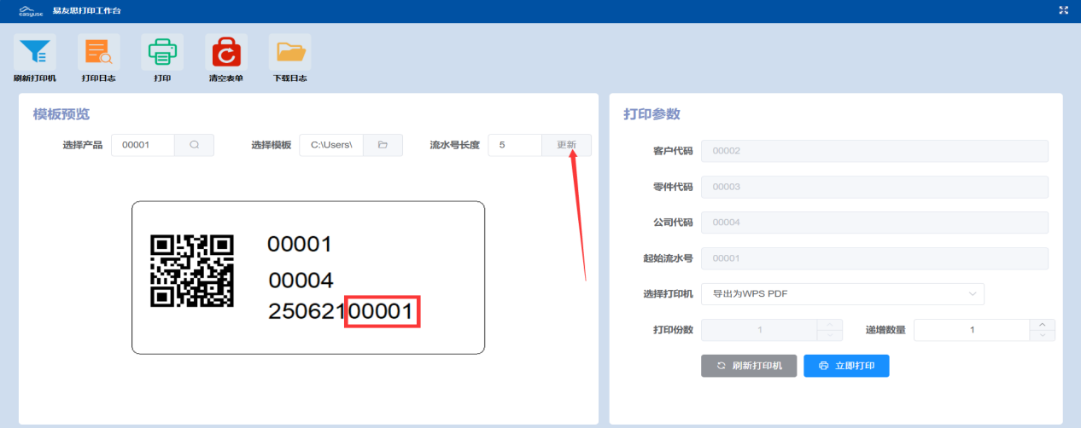The width and height of the screenshot is (1081, 428).
Task: Click the QR code in template preview
Action: (192, 271)
